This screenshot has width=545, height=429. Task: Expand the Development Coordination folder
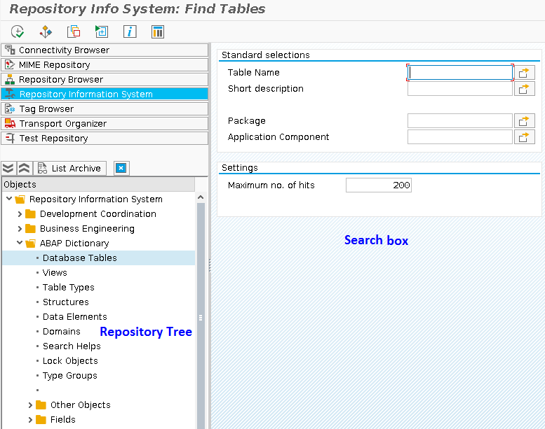20,214
